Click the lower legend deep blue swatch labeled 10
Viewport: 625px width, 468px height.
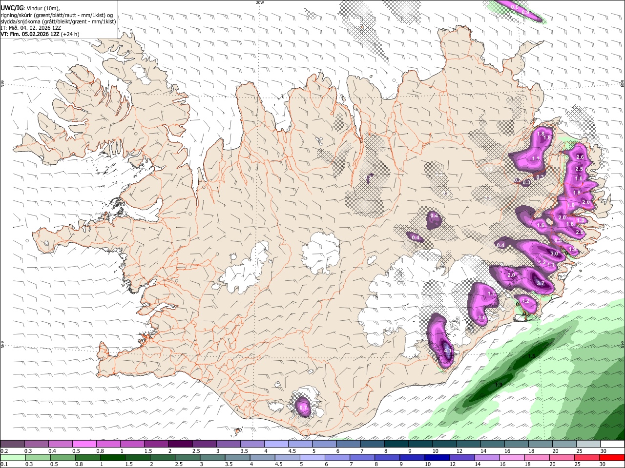(x=437, y=458)
